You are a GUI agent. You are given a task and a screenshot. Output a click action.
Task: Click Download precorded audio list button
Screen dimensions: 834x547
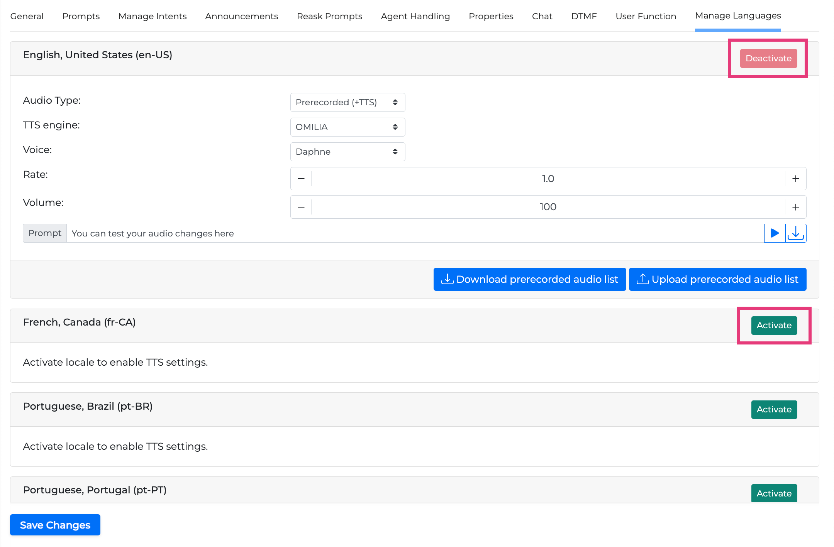coord(529,279)
